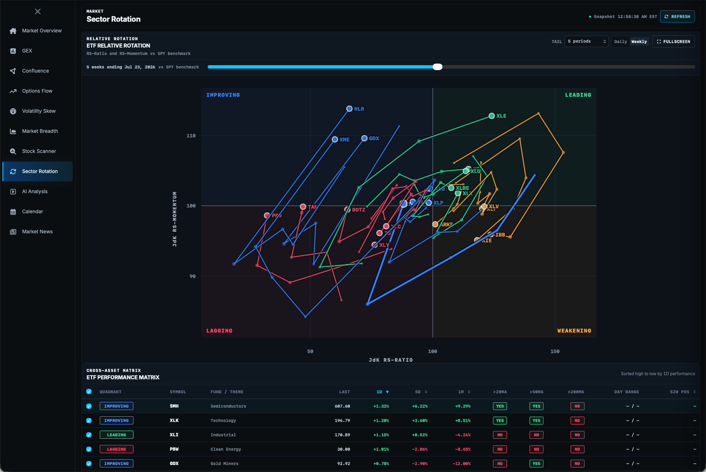Click the XLP marker on rotation chart
706x472 pixels.
pos(429,203)
